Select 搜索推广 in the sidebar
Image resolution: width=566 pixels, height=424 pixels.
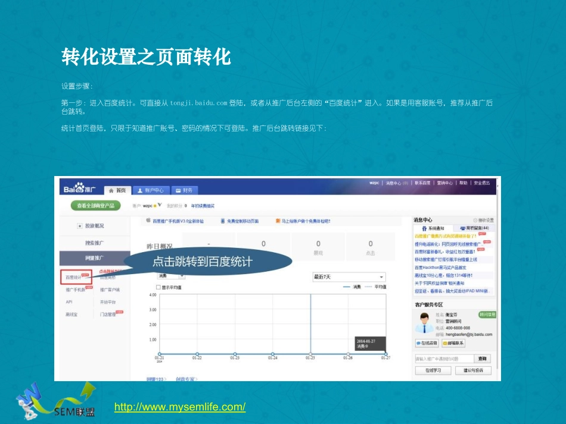[95, 243]
